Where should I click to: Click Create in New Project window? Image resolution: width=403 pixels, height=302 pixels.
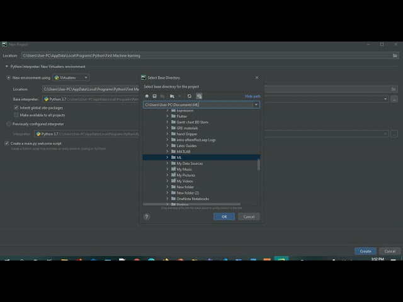pyautogui.click(x=365, y=251)
